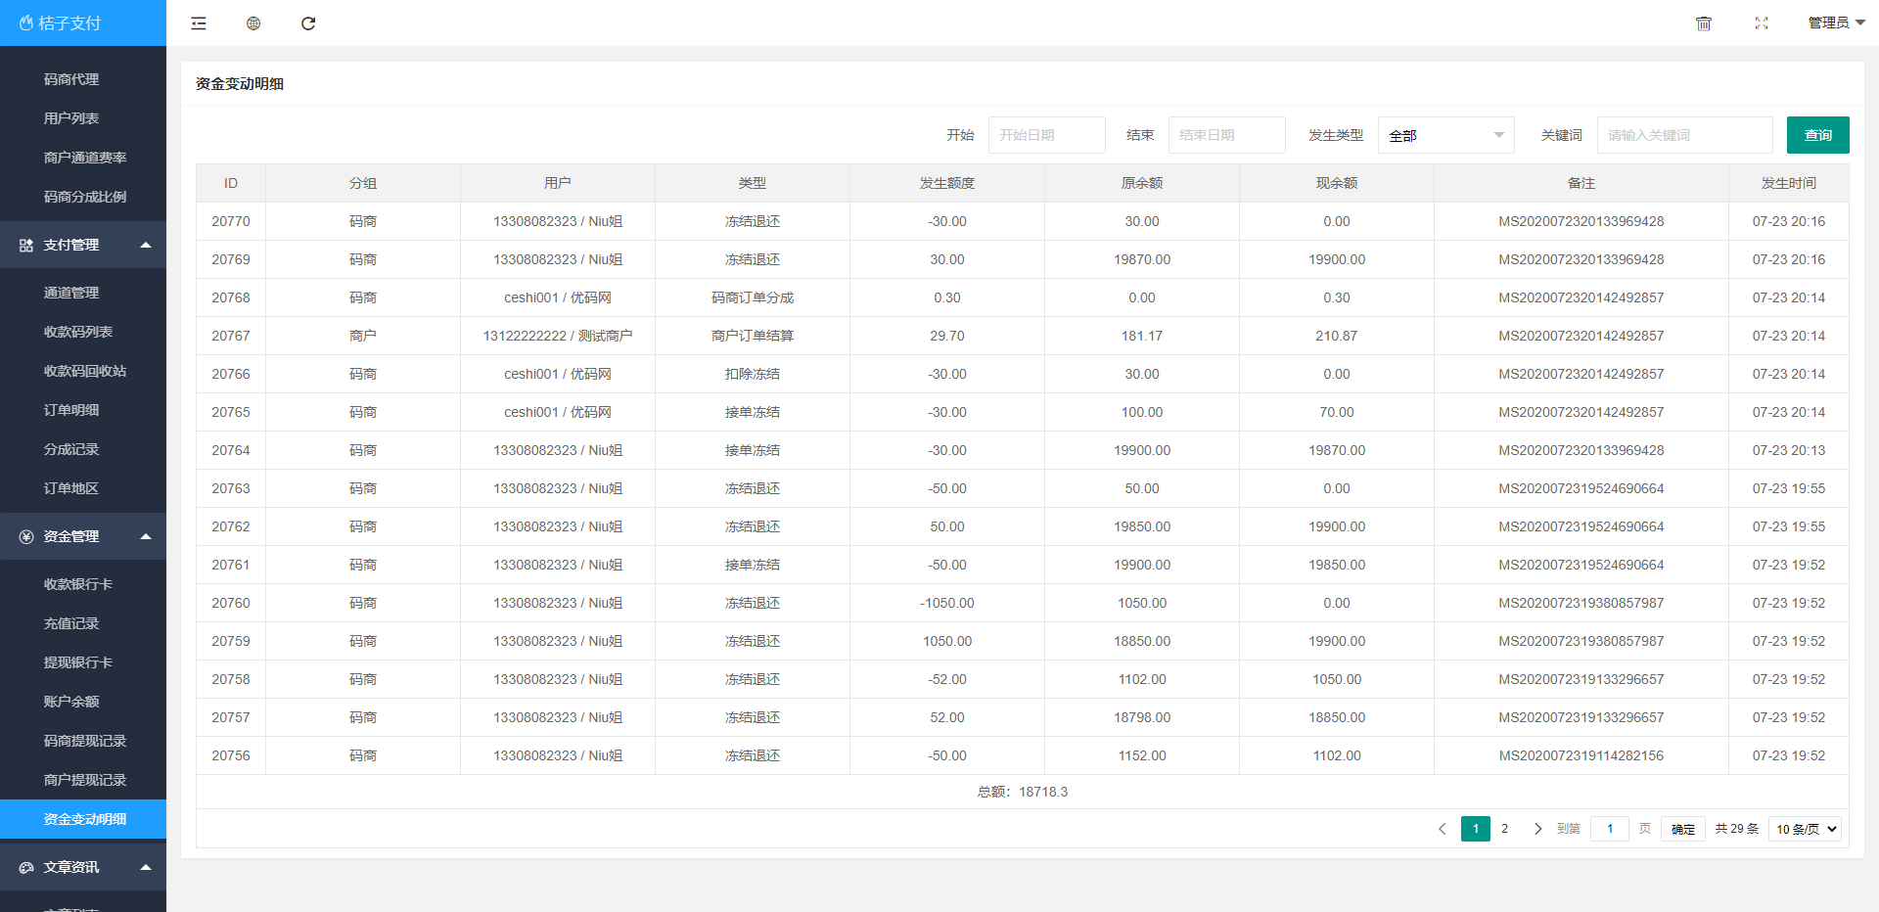1879x912 pixels.
Task: Click the 资金管理 yen icon in sidebar
Action: coord(26,537)
